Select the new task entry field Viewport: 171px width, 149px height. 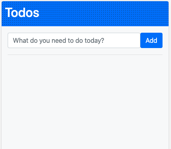74,40
